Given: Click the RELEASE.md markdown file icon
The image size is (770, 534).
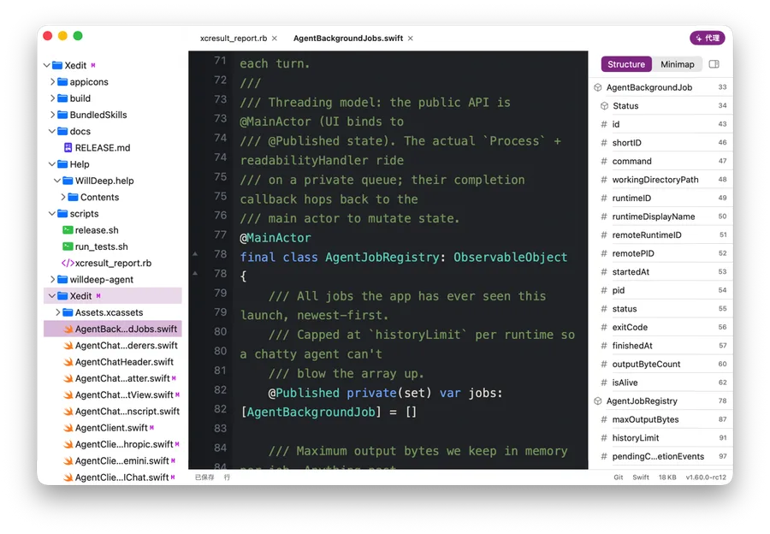Looking at the screenshot, I should point(68,148).
